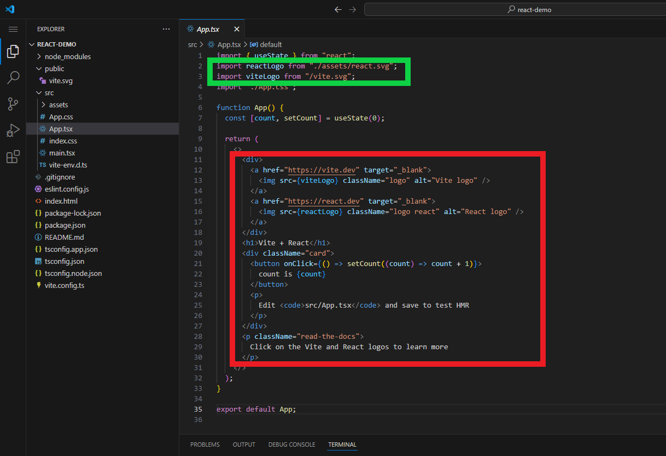Click the "function App() {" code line
This screenshot has width=666, height=456.
(x=250, y=107)
